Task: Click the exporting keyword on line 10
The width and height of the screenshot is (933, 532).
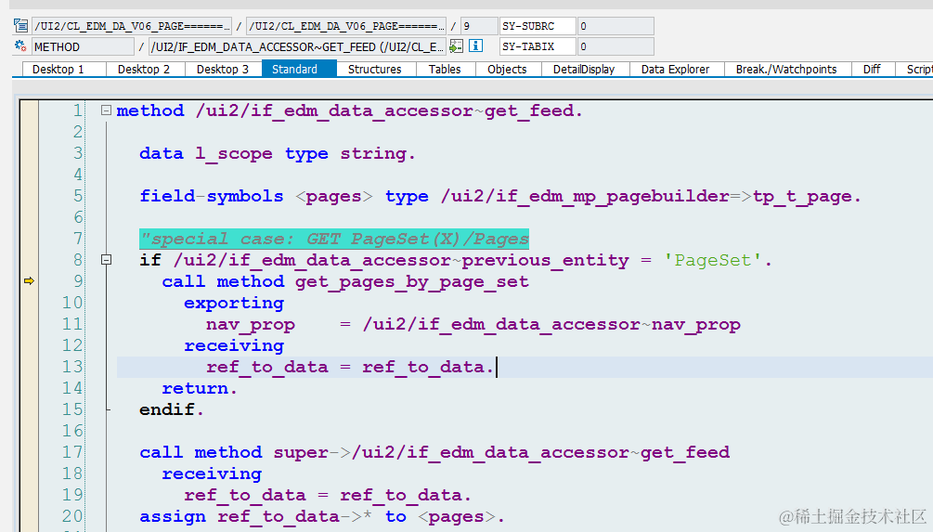Action: click(234, 303)
